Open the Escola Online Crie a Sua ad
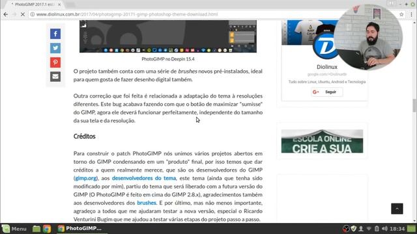This screenshot has height=234, width=417. [322, 141]
